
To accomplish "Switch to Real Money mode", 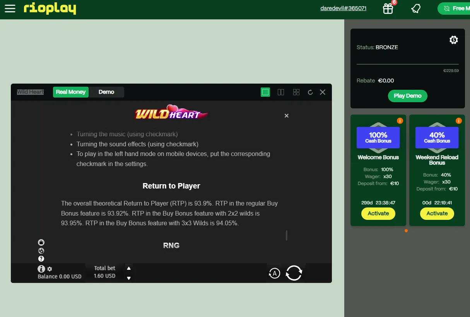I will coord(71,92).
